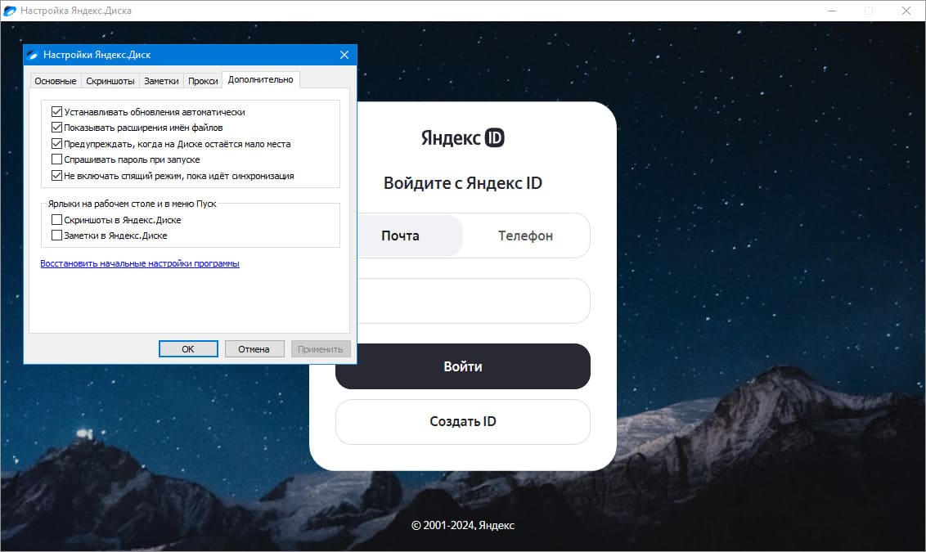Toggle showing file name extensions
The width and height of the screenshot is (926, 552).
56,128
